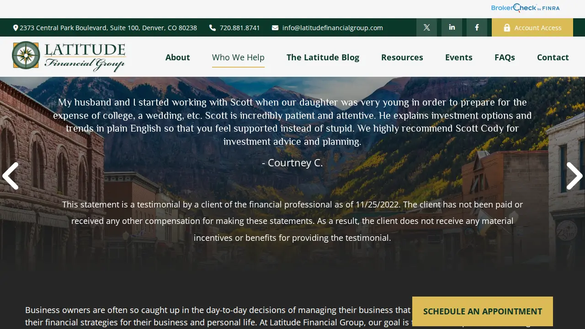Image resolution: width=585 pixels, height=329 pixels.
Task: Open the Events page
Action: [459, 57]
